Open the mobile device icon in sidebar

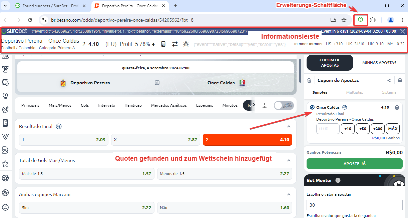5,123
